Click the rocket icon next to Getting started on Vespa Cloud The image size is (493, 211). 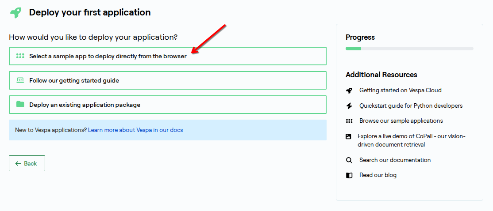[349, 90]
